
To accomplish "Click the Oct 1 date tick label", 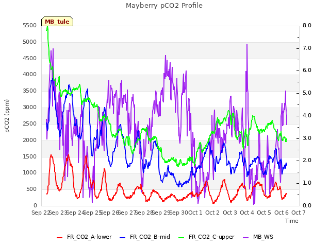I will [195, 213].
